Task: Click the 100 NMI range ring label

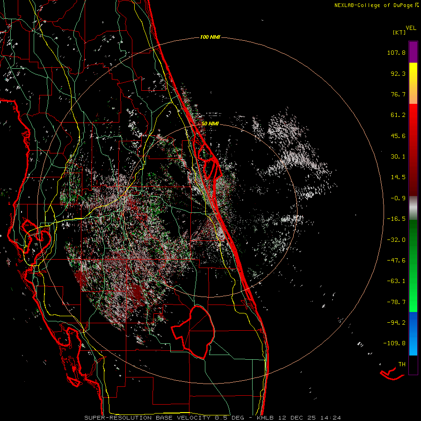Action: click(x=210, y=37)
